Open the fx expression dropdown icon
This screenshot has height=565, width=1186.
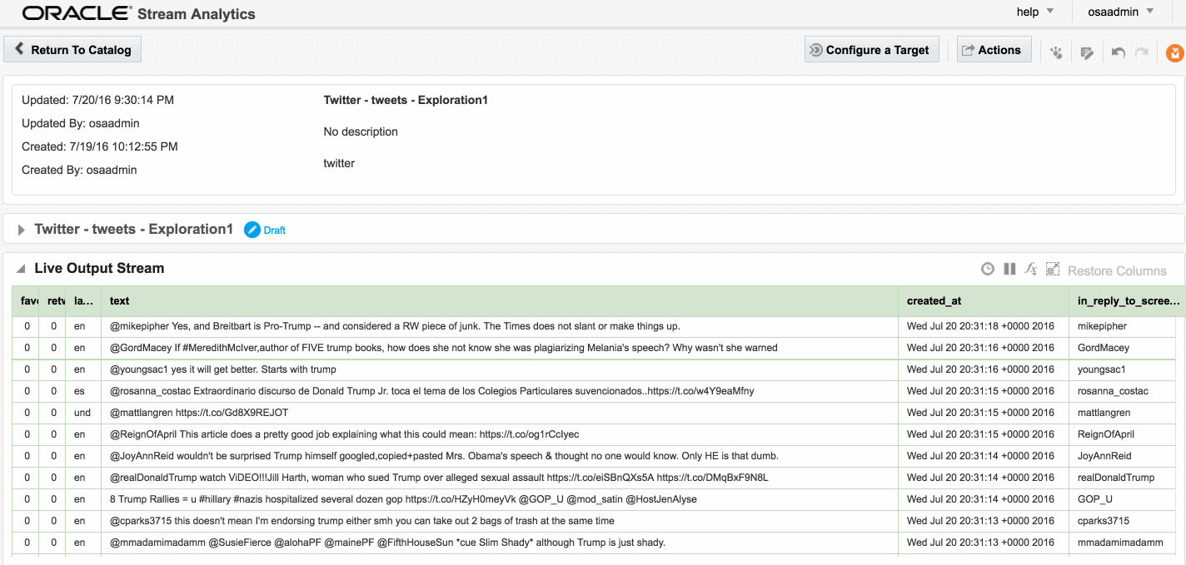point(1031,269)
